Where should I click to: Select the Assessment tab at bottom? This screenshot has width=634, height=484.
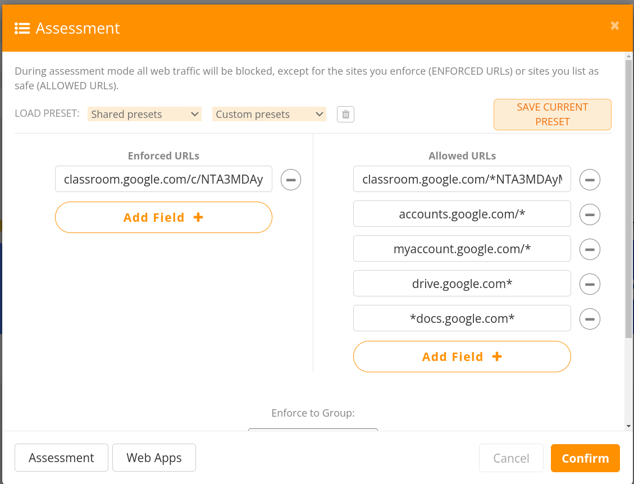tap(61, 458)
